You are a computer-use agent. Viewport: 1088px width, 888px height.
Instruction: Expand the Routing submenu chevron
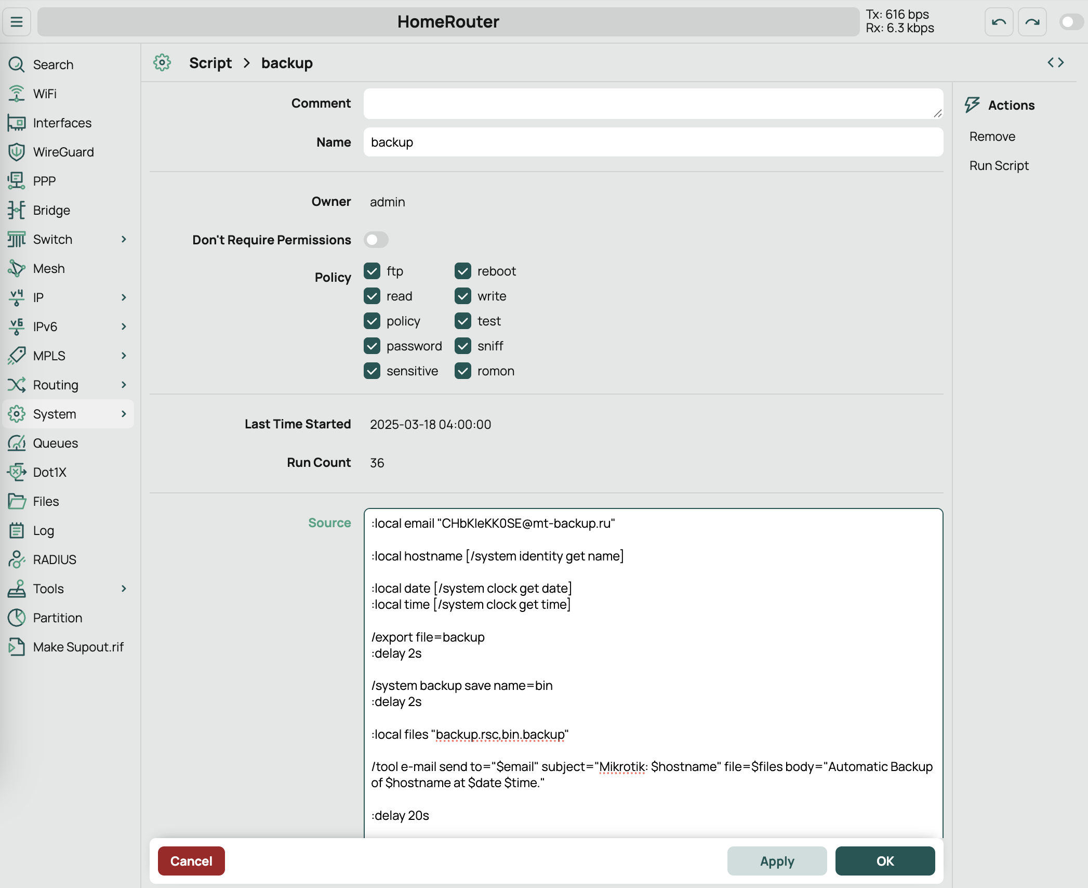tap(124, 385)
